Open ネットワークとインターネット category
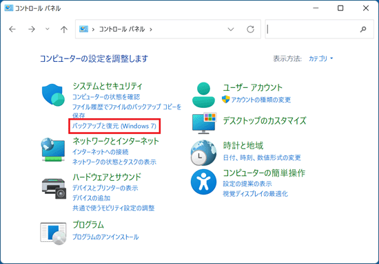The width and height of the screenshot is (379, 264). pos(116,141)
